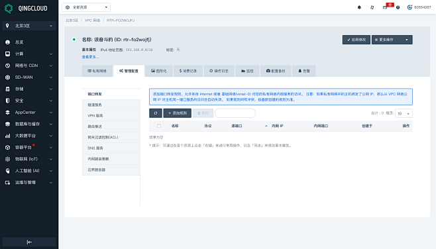436x249 pixels.
Task: Open the 告警 alarm tab
Action: point(304,71)
